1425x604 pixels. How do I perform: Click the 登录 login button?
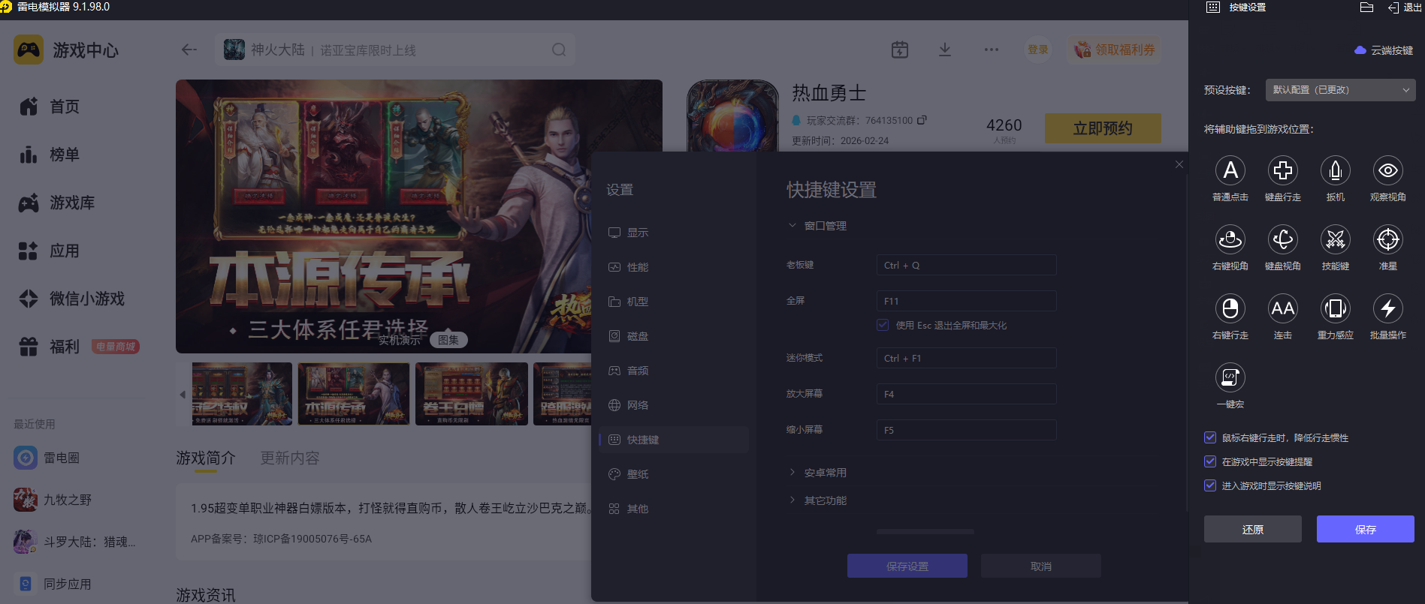(1038, 50)
